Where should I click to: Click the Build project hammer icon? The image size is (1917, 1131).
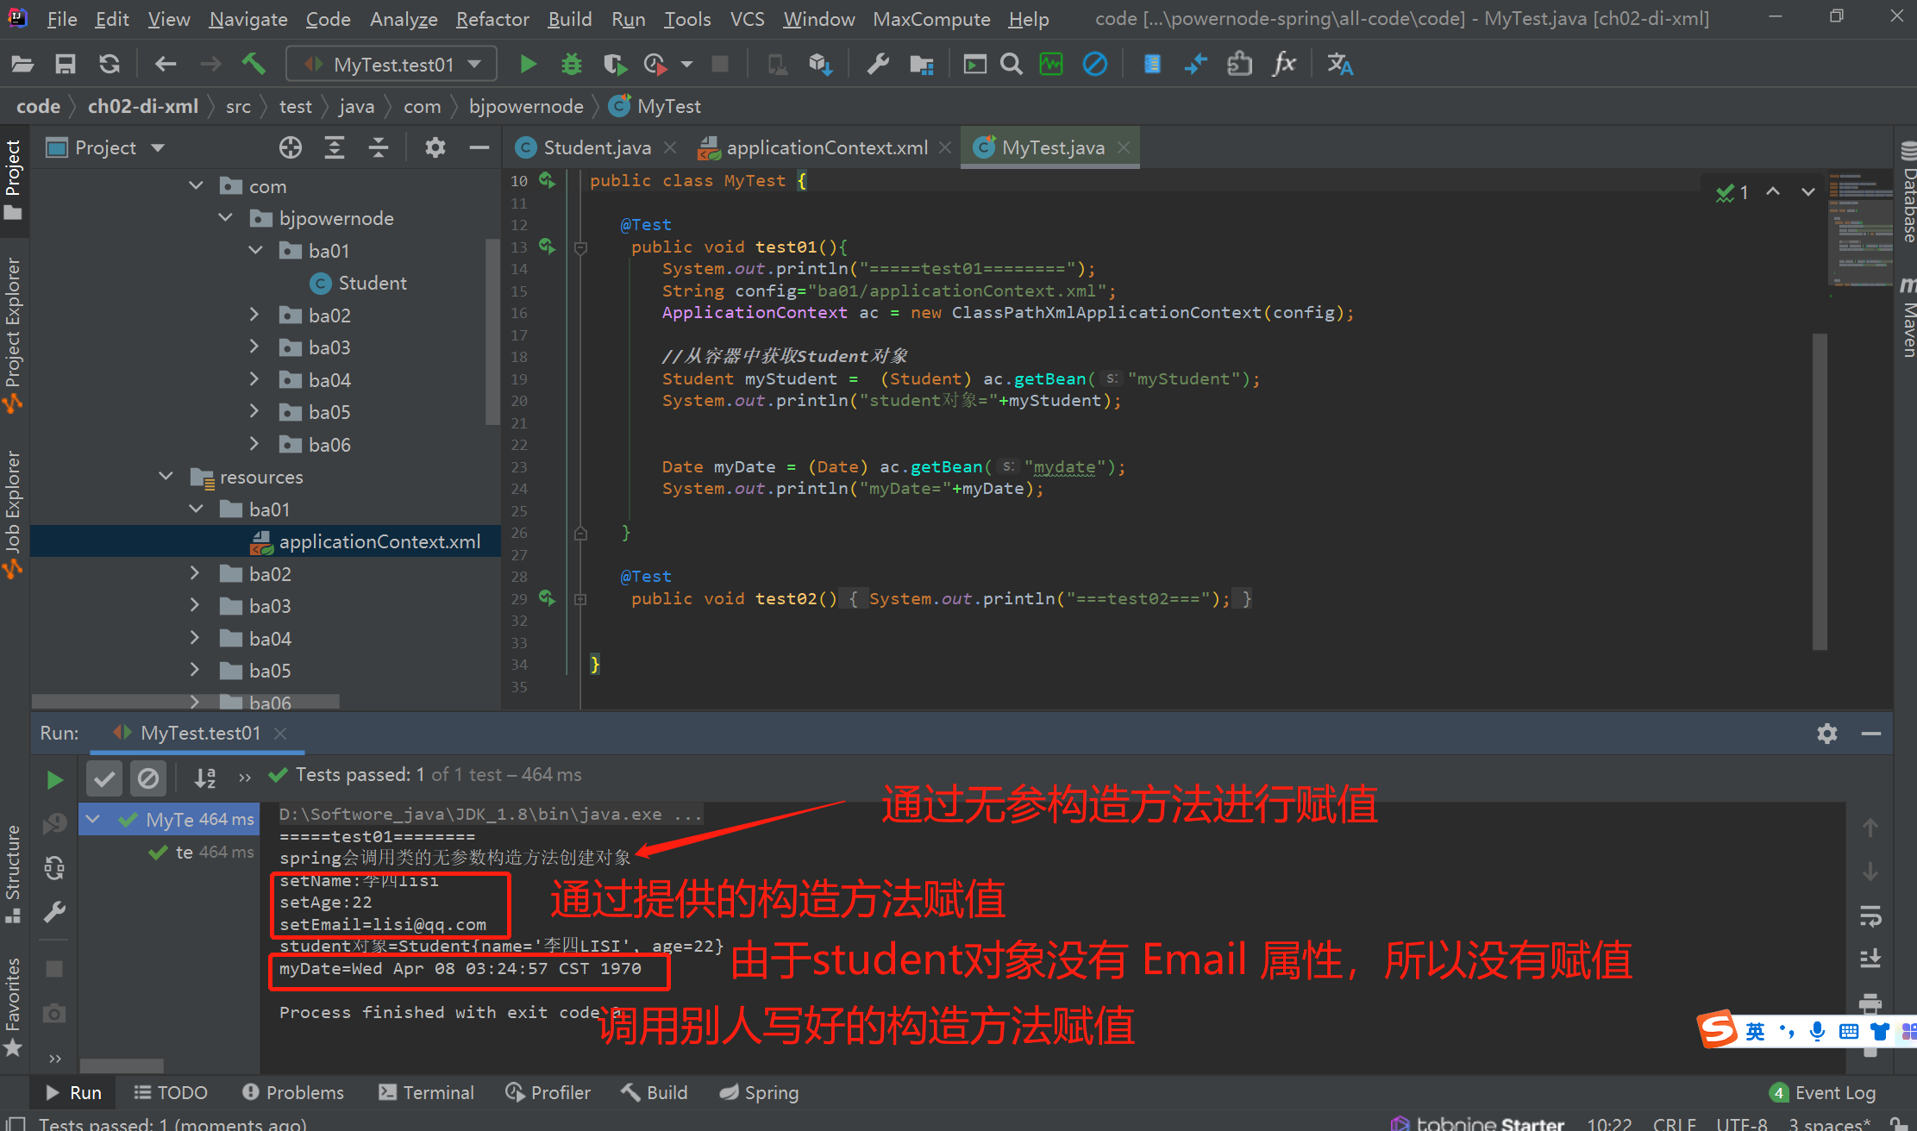click(254, 64)
